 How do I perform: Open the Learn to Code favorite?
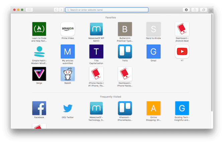39,29
